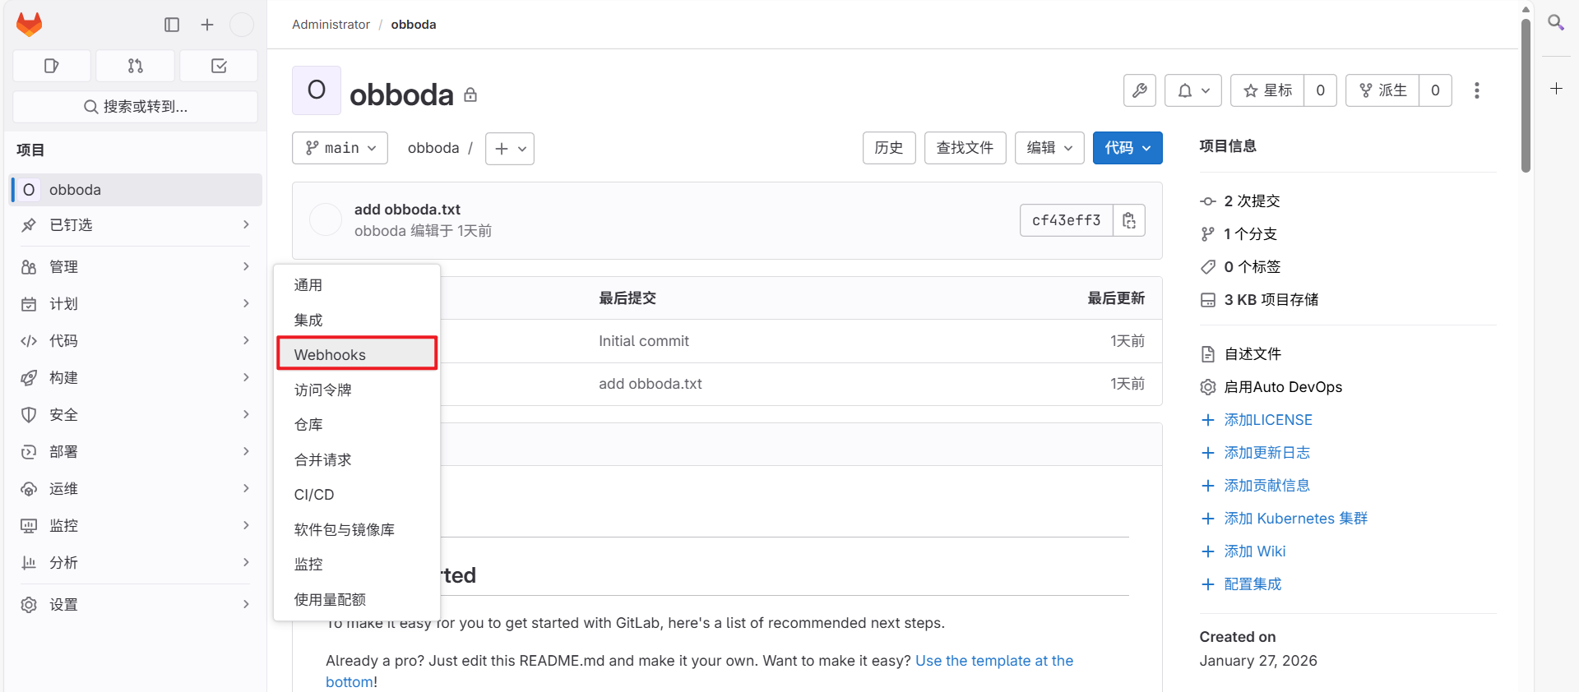
Task: Star the project with 星标 button
Action: (1267, 90)
